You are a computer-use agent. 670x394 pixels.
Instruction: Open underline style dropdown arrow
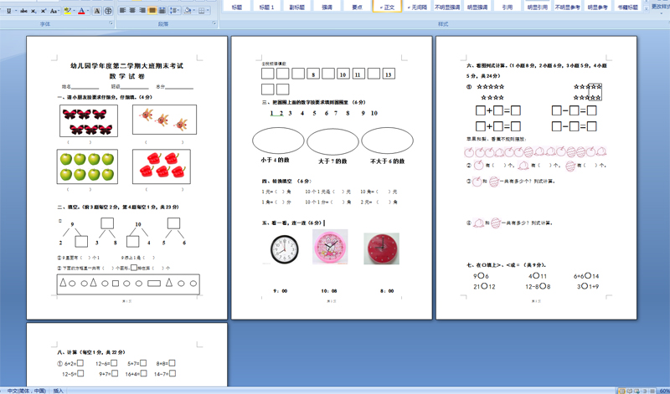[x=15, y=11]
